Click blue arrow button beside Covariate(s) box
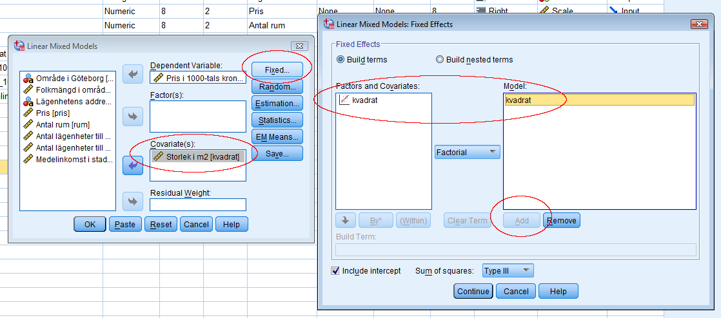The image size is (721, 318). click(132, 165)
